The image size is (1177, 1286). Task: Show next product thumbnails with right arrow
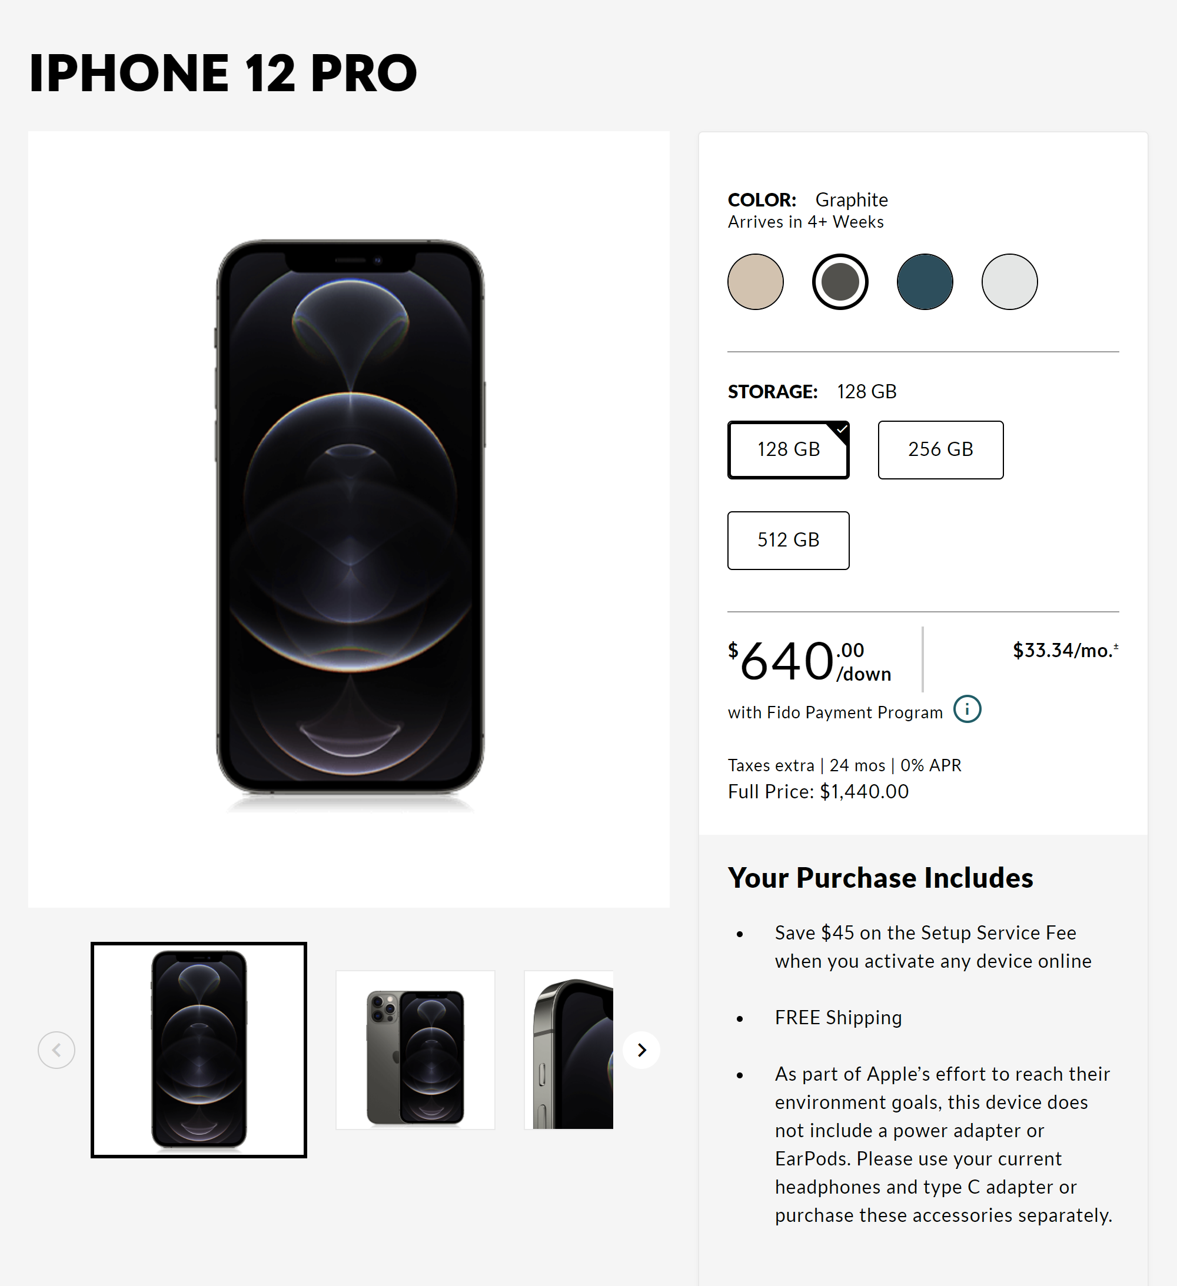tap(641, 1050)
